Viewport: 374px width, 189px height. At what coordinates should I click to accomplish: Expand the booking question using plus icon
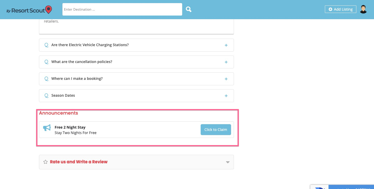(226, 79)
